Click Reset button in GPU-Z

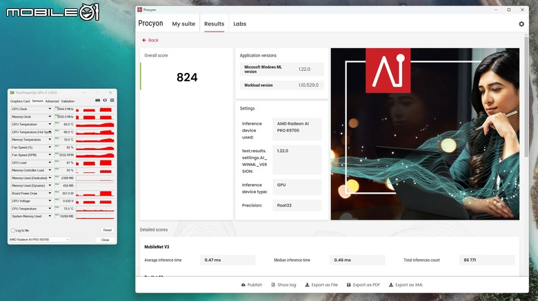click(x=108, y=230)
